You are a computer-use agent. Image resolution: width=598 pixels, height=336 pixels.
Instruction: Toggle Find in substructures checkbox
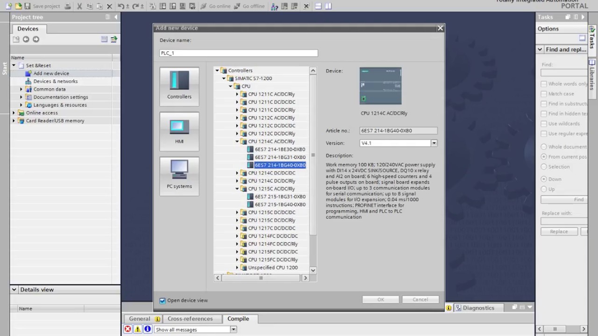tap(544, 104)
